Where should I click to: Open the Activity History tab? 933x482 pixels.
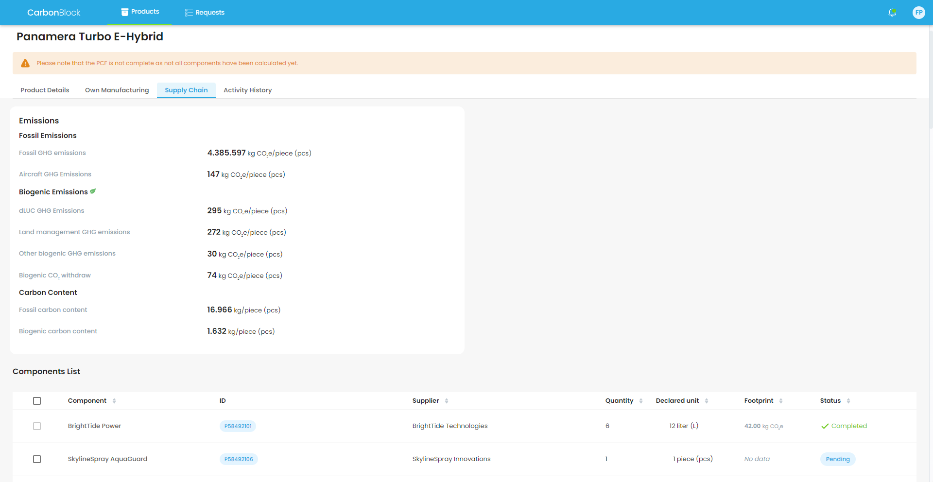248,90
